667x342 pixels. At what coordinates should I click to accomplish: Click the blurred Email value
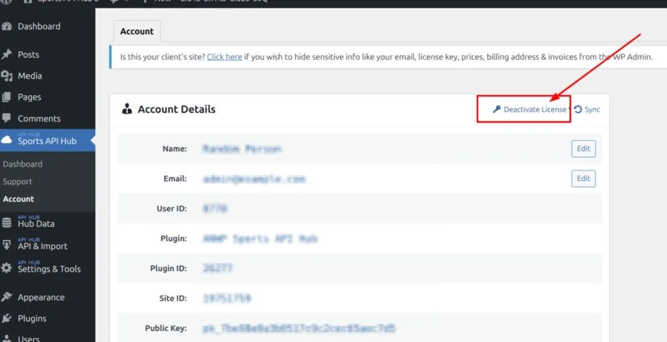(254, 179)
